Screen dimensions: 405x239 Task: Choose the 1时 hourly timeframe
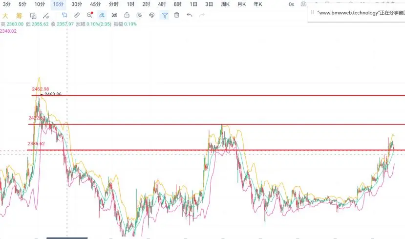click(x=130, y=4)
